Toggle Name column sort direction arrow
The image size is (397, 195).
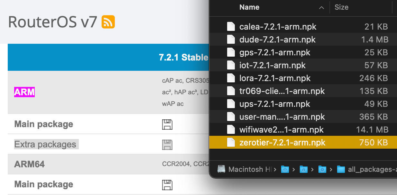[x=321, y=8]
